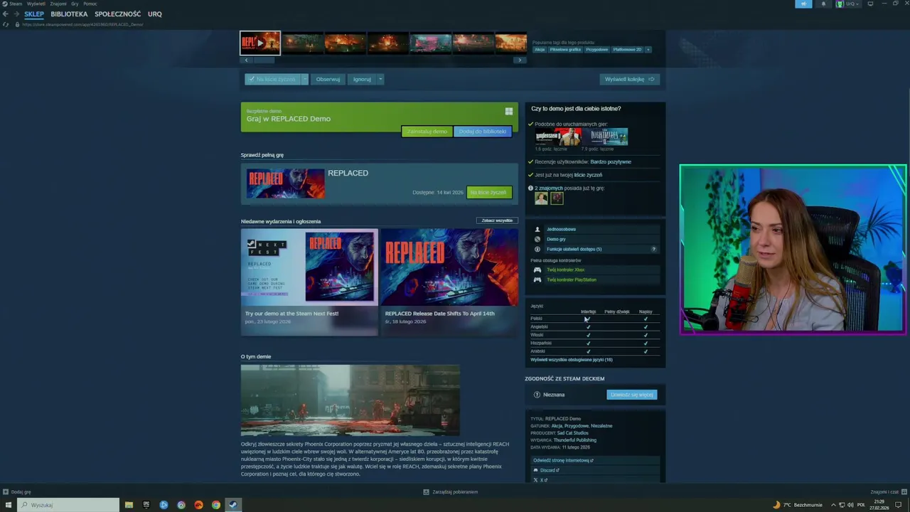
Task: Open the SKLEP tab
Action: pos(34,14)
